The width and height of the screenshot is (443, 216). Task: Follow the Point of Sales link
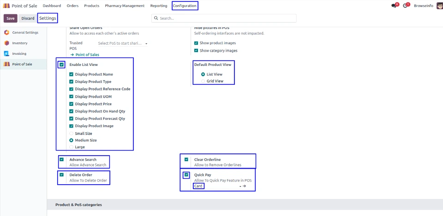(x=84, y=54)
